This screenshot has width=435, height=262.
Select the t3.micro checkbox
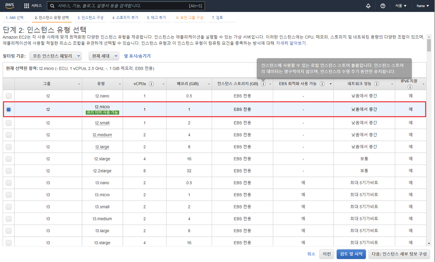click(8, 195)
